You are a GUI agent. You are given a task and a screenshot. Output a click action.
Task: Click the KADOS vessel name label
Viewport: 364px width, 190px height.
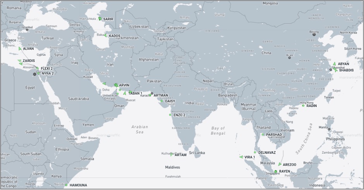click(x=115, y=36)
